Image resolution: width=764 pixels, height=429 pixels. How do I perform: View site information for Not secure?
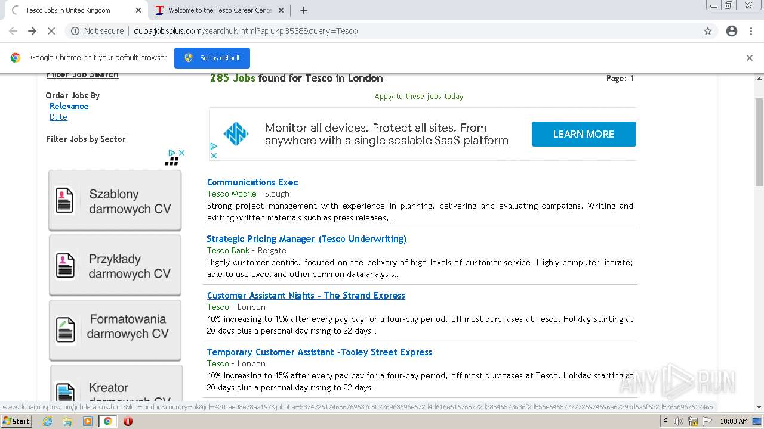coord(97,31)
